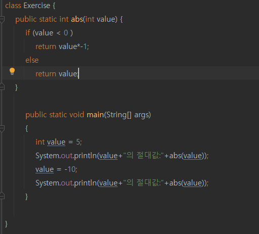
Task: Collapse the abs method fold marker
Action: pos(2,19)
